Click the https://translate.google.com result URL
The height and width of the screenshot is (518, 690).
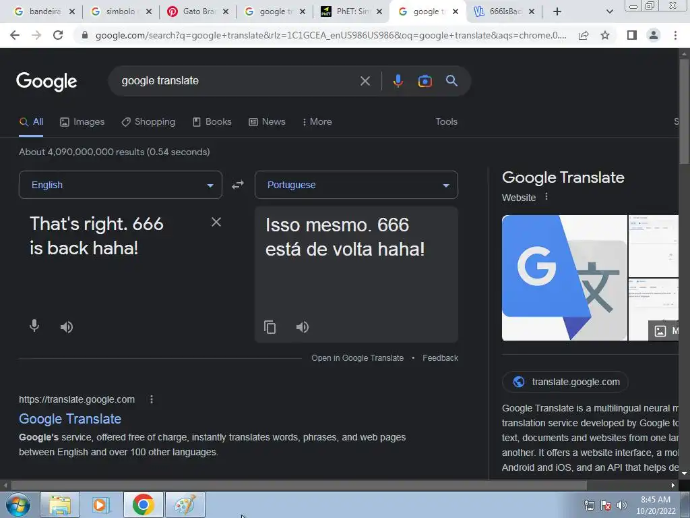tap(77, 399)
